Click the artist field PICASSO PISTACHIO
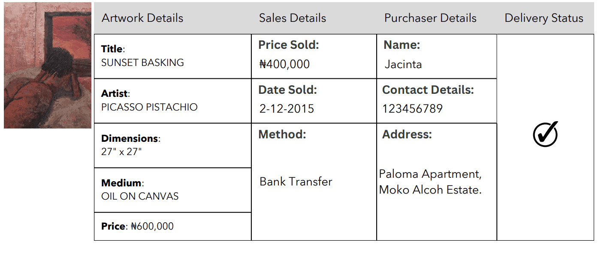The width and height of the screenshot is (598, 257). [x=149, y=107]
